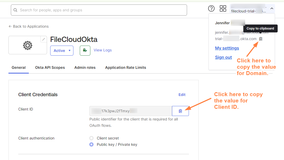Click Sign out in account menu
Viewport: 284px width, 160px height.
point(223,57)
